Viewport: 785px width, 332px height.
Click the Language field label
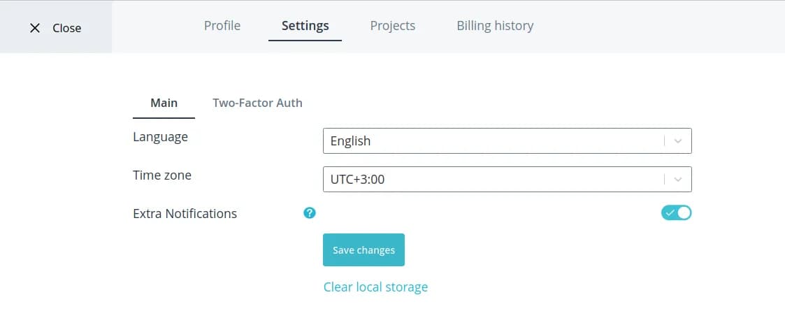point(160,137)
